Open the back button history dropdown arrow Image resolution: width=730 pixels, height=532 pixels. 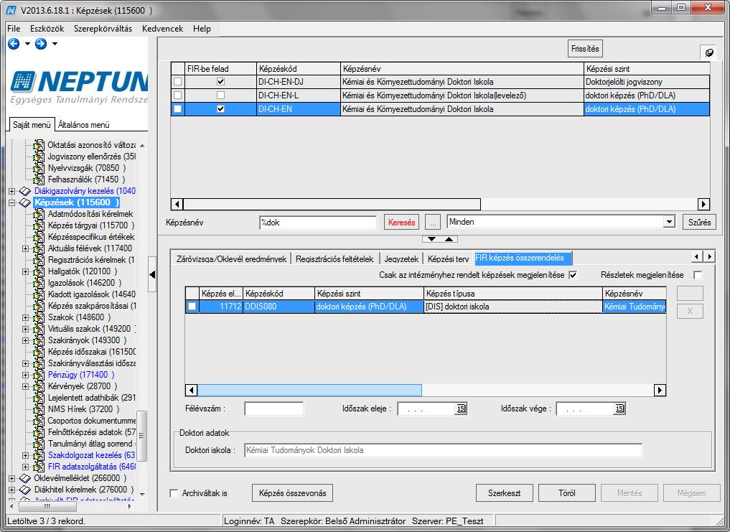pos(27,44)
